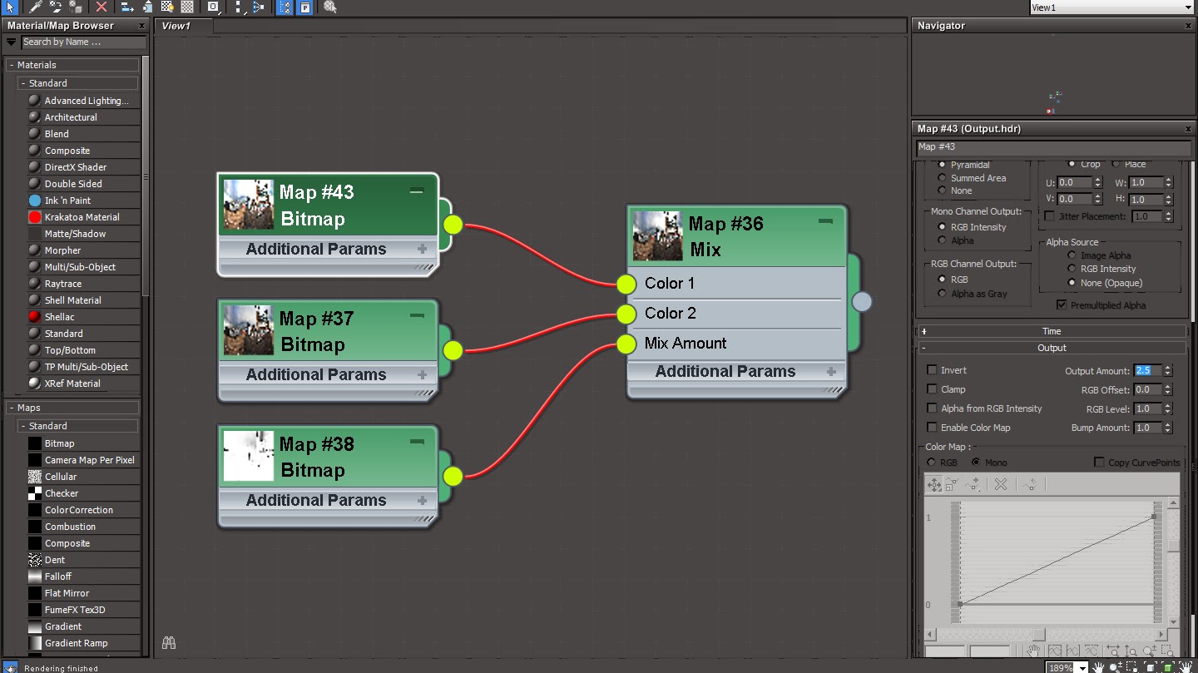Open the Material ID Channel flyout
The image size is (1198, 673).
[214, 7]
